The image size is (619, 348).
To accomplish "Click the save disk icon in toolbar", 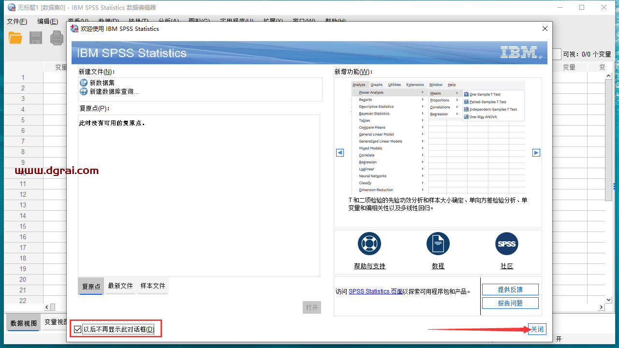I will (36, 38).
